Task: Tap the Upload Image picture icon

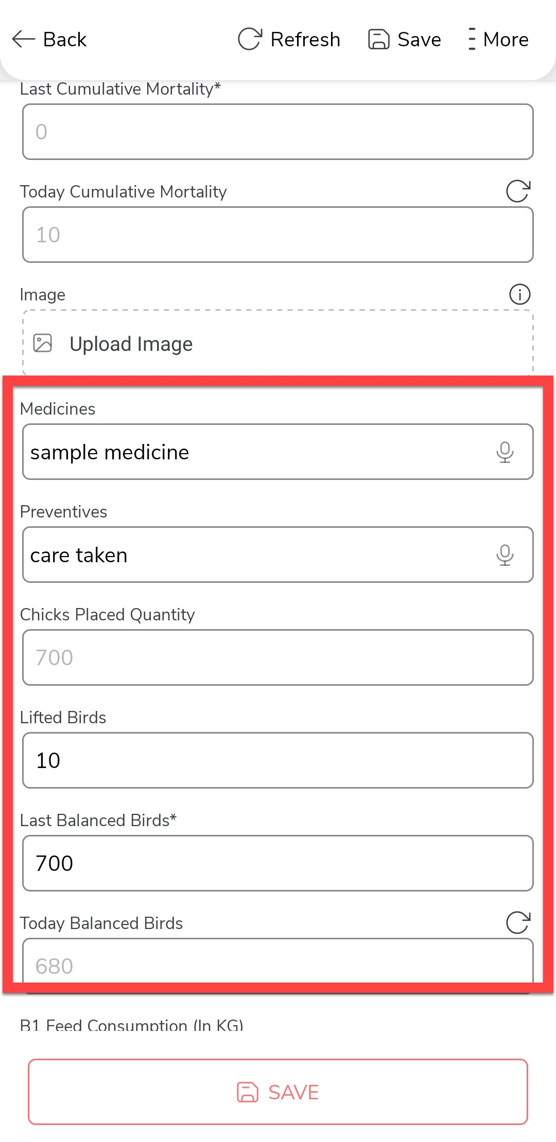Action: coord(43,343)
